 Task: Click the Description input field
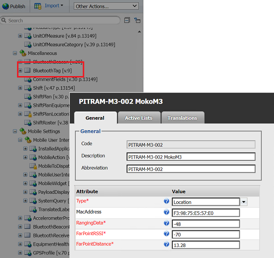[x=191, y=157]
